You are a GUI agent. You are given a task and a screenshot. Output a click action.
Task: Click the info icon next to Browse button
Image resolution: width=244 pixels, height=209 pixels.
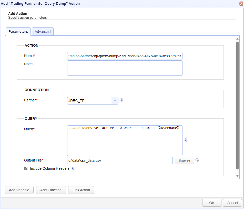pyautogui.click(x=197, y=160)
